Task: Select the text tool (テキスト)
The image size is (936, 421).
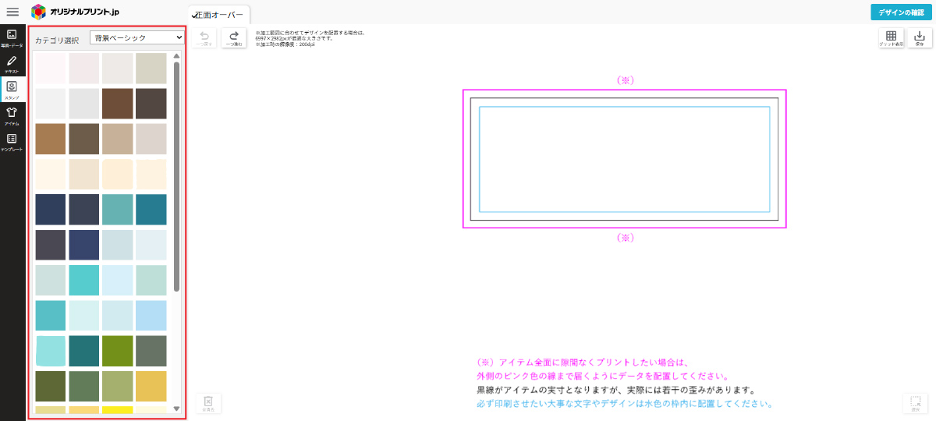Action: (x=12, y=64)
